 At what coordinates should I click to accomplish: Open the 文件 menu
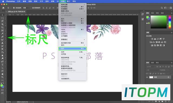[x=19, y=1]
